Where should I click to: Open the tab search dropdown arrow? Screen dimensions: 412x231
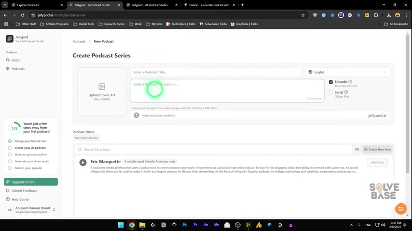pyautogui.click(x=5, y=5)
